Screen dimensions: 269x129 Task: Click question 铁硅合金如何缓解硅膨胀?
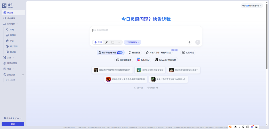pyautogui.click(x=184, y=70)
